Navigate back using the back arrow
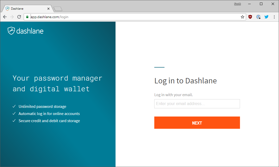Screen dimensions: 279x167 click(x=5, y=17)
